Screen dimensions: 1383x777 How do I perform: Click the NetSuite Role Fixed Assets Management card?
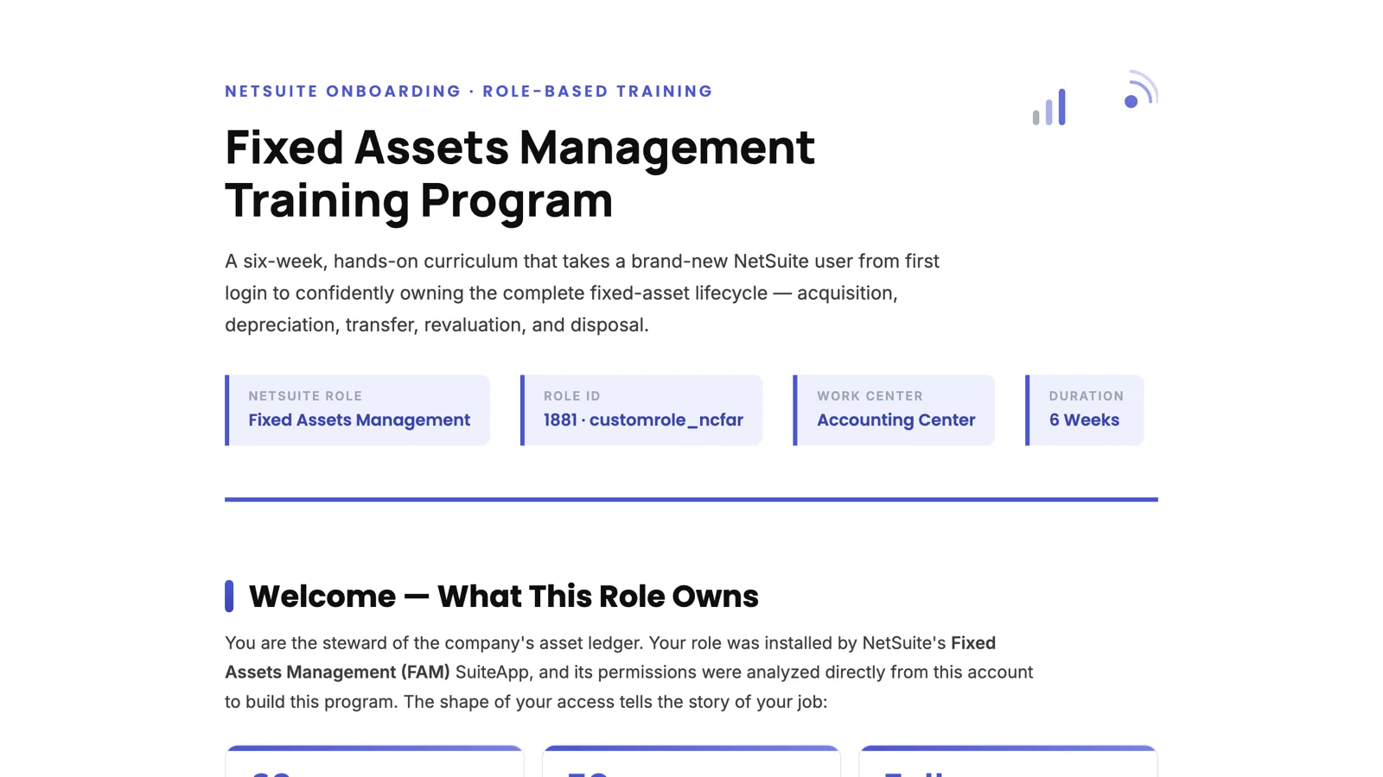click(x=357, y=410)
